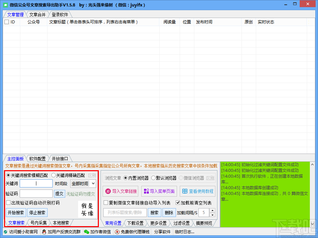The height and width of the screenshot is (238, 318).
Task: Click 区别 link beside keyword match options
Action: click(x=92, y=175)
